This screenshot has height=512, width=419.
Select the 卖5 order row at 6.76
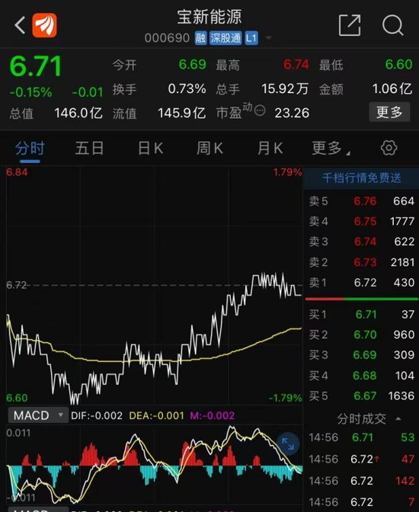[x=362, y=201]
